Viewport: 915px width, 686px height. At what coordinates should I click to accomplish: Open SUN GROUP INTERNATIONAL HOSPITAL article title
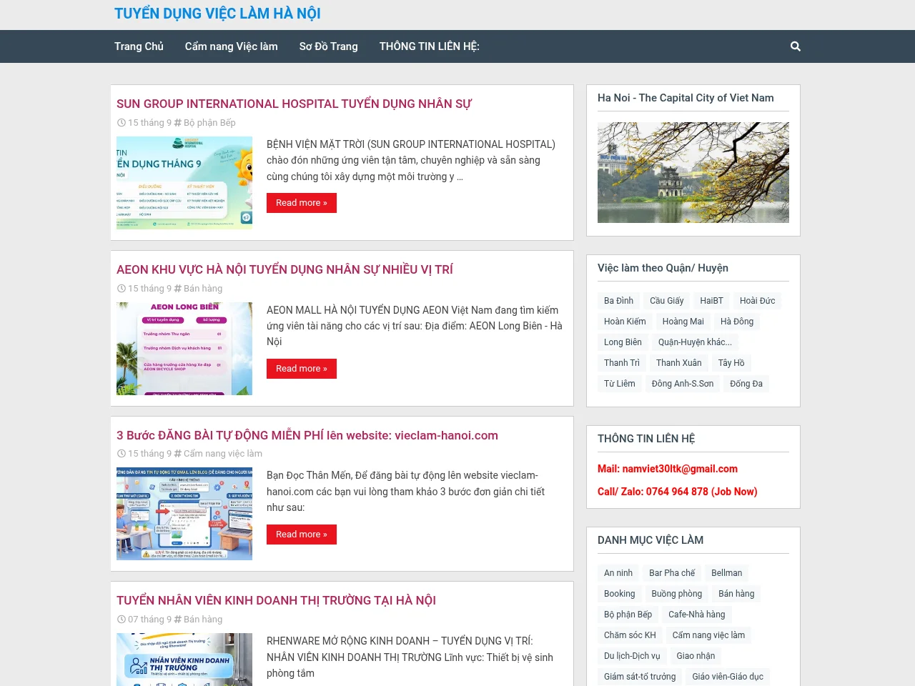pyautogui.click(x=295, y=104)
